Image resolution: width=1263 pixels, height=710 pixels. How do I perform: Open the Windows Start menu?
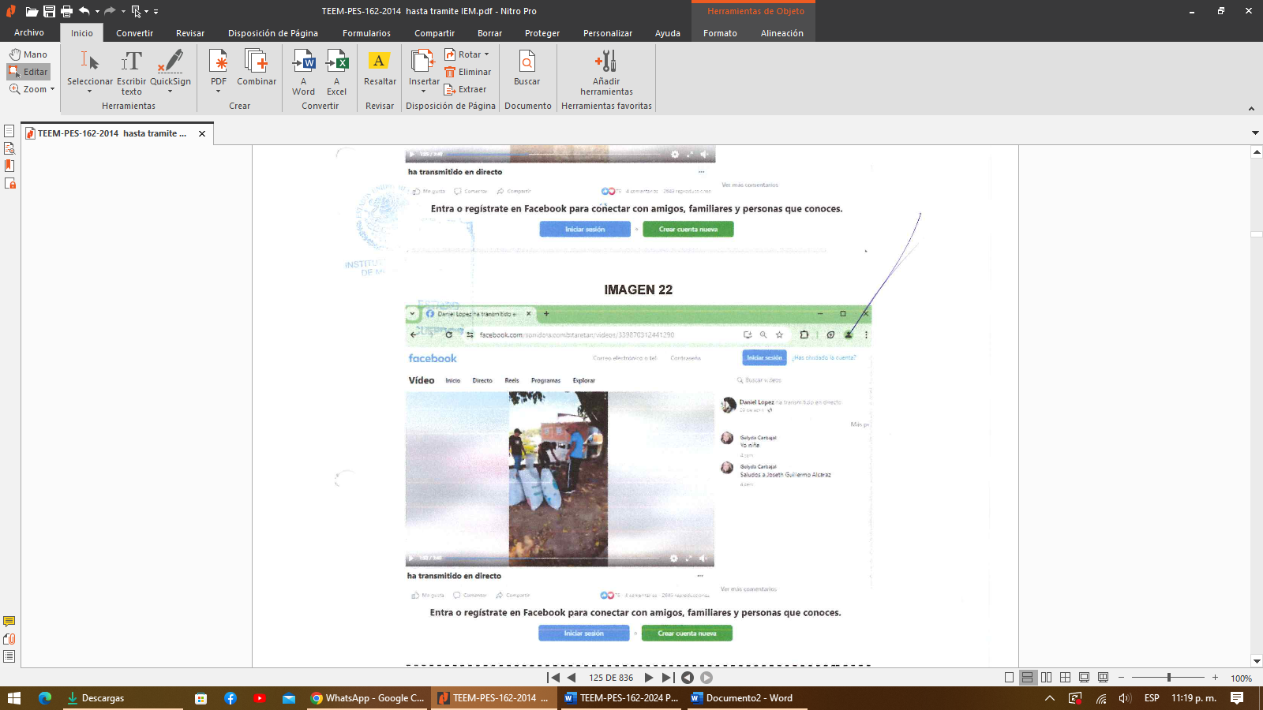[13, 698]
